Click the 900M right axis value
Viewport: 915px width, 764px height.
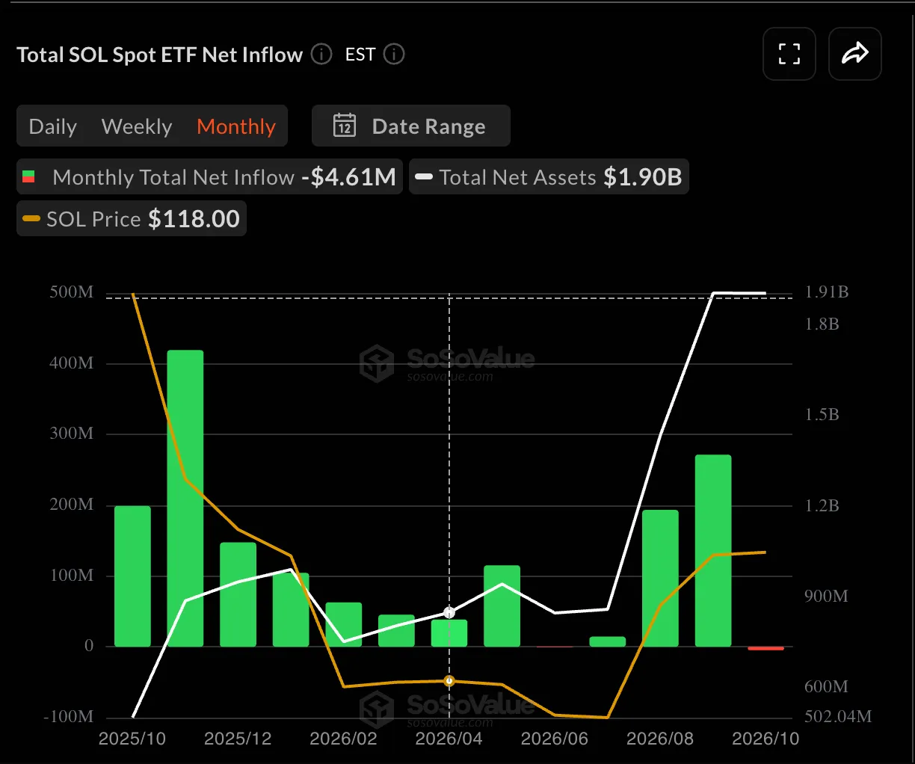(826, 596)
